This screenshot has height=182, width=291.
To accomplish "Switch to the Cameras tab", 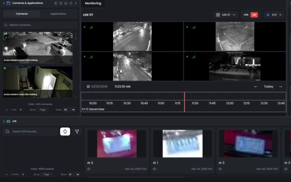I will [x=22, y=14].
